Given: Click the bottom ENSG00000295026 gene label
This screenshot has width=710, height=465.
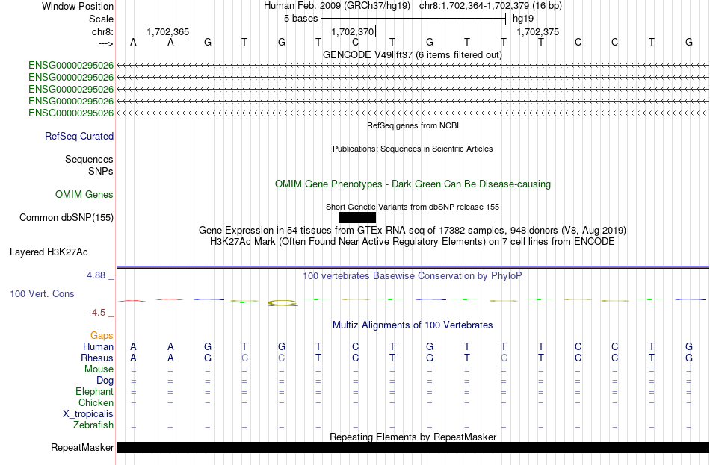Looking at the screenshot, I should [x=71, y=113].
